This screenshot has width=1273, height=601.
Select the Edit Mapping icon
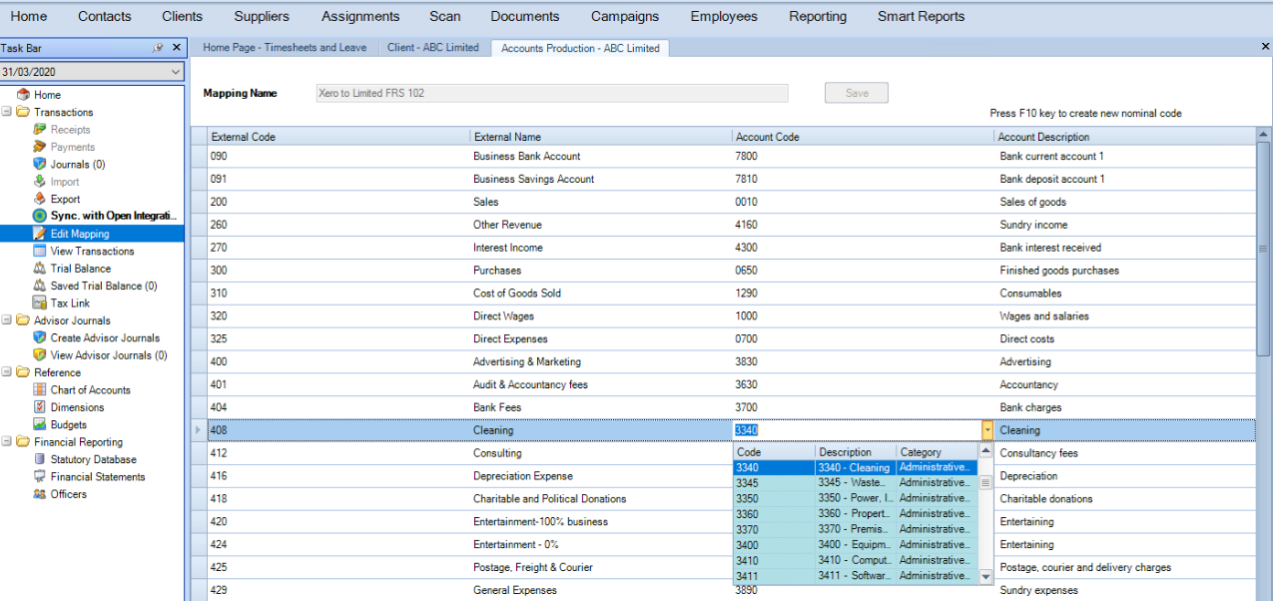pos(40,234)
